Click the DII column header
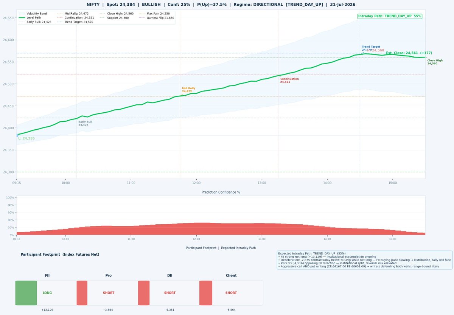Viewport: 454px width, 315px height. click(170, 276)
